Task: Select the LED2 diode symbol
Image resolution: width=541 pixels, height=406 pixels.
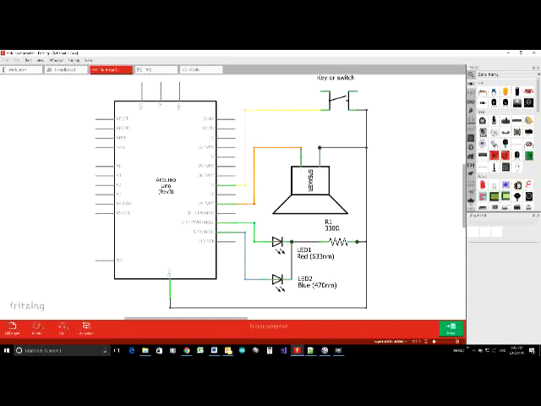Action: pos(277,280)
